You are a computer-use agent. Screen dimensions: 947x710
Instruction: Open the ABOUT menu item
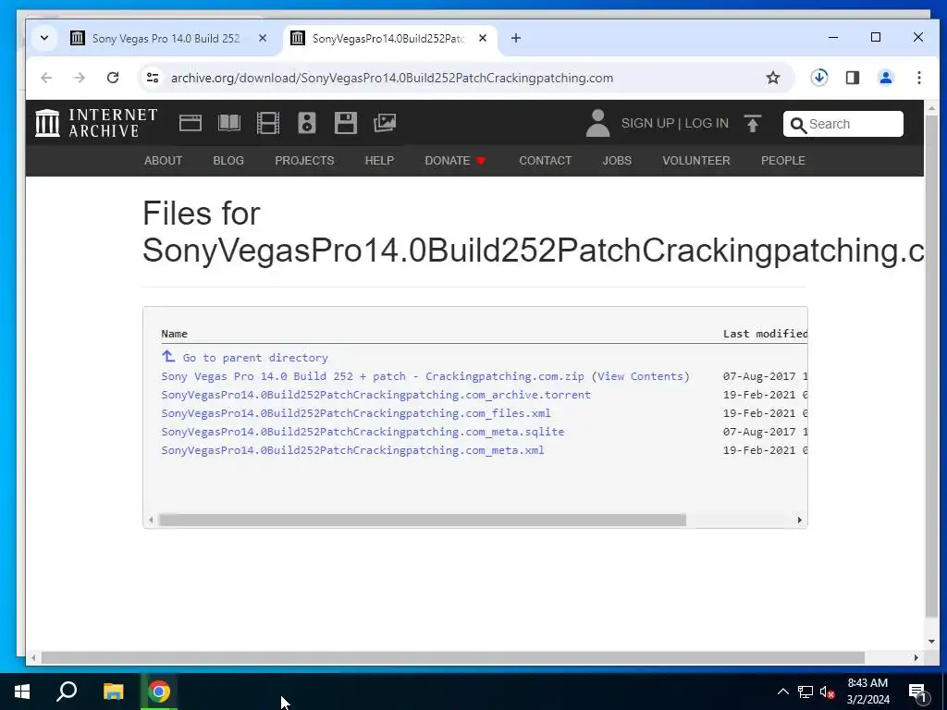point(163,161)
